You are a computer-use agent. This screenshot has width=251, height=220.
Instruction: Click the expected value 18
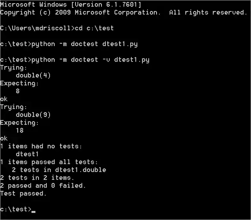click(x=20, y=131)
